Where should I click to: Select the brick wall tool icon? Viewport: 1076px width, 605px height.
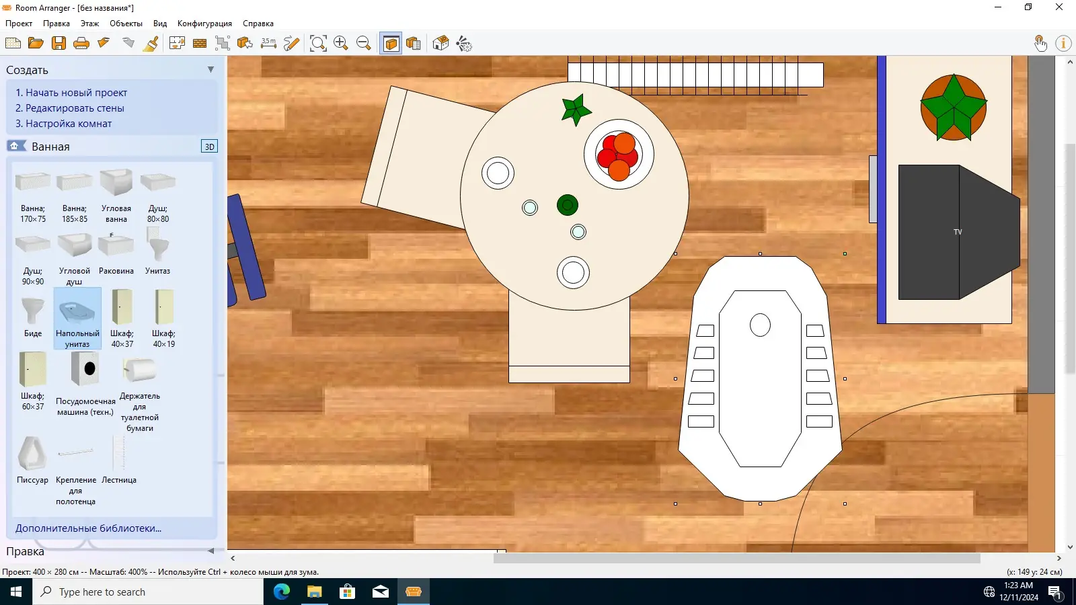coord(200,44)
